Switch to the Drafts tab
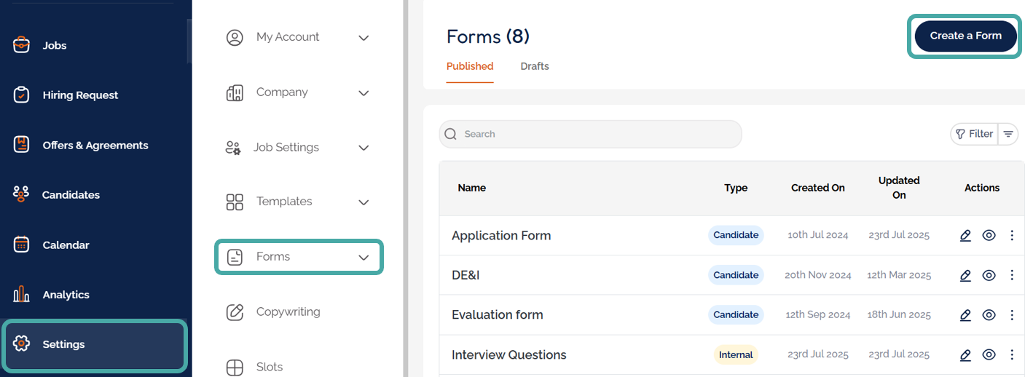This screenshot has width=1025, height=377. [535, 66]
